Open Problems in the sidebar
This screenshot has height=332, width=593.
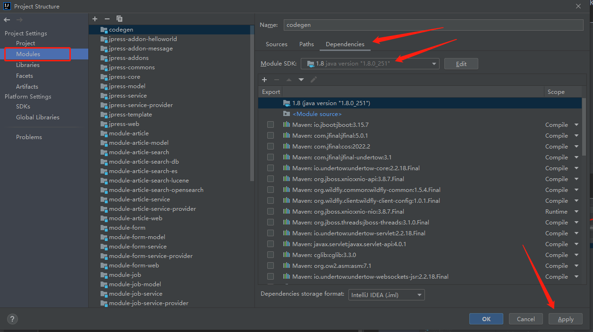click(x=29, y=137)
